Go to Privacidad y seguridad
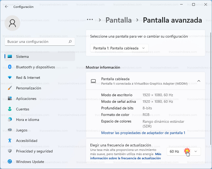Viewport: 212px width, 169px height. [x=34, y=151]
